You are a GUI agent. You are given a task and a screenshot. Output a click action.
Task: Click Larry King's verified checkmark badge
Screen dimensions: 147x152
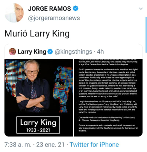50,52
